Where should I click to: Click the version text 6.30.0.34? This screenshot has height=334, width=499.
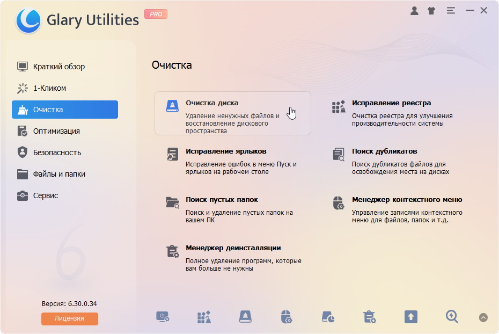[x=83, y=304]
